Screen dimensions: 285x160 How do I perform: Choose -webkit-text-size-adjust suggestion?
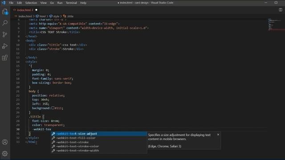click(x=99, y=134)
